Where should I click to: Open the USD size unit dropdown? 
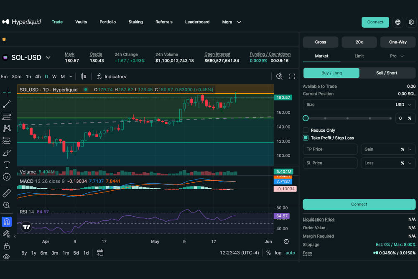point(403,105)
